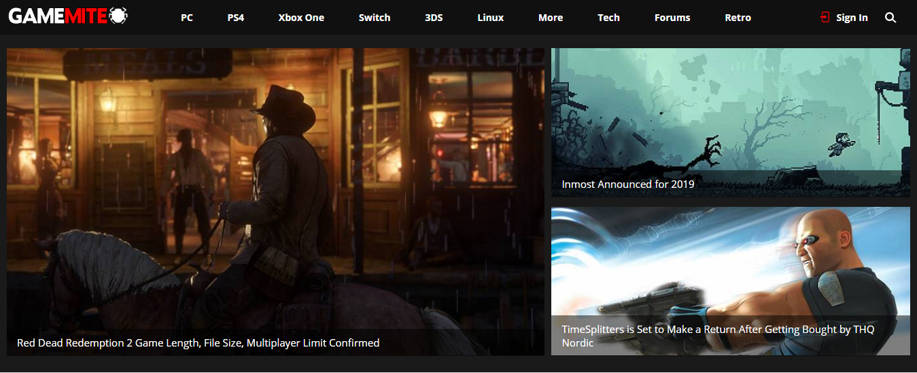Go to Xbox One section

(301, 18)
